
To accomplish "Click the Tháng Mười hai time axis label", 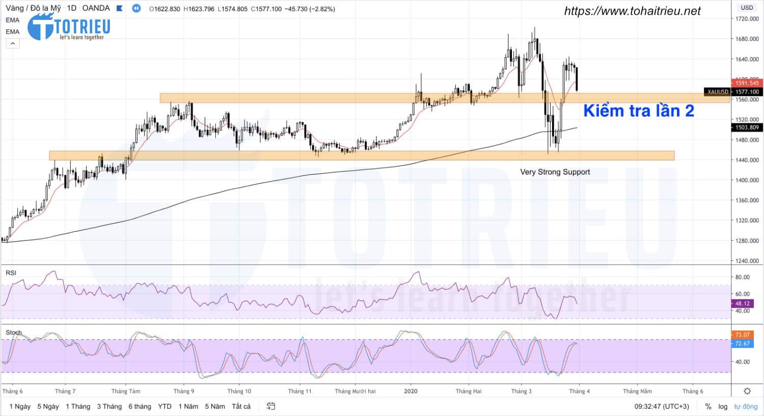I will click(x=355, y=391).
